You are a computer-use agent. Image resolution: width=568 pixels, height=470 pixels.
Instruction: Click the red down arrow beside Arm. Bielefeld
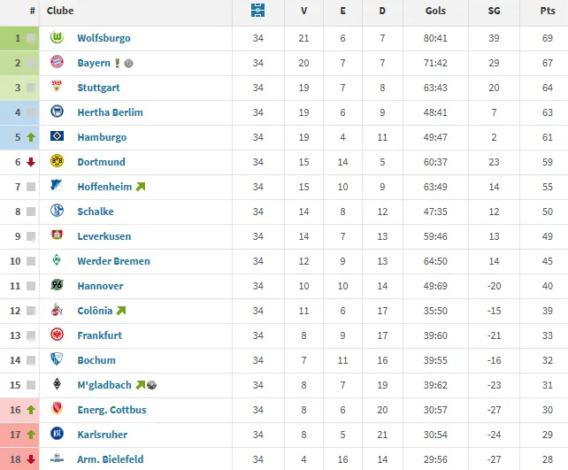point(31,459)
